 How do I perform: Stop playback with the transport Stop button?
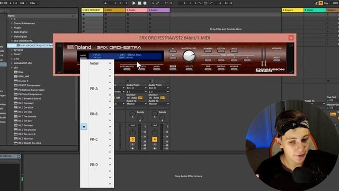139,3
